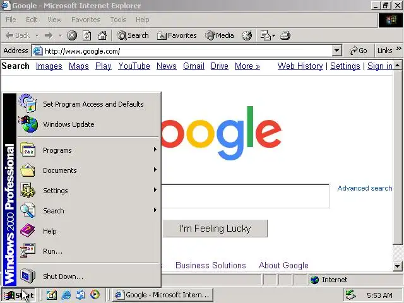Image resolution: width=404 pixels, height=303 pixels.
Task: Open the History toolbar icon
Action: click(x=247, y=35)
